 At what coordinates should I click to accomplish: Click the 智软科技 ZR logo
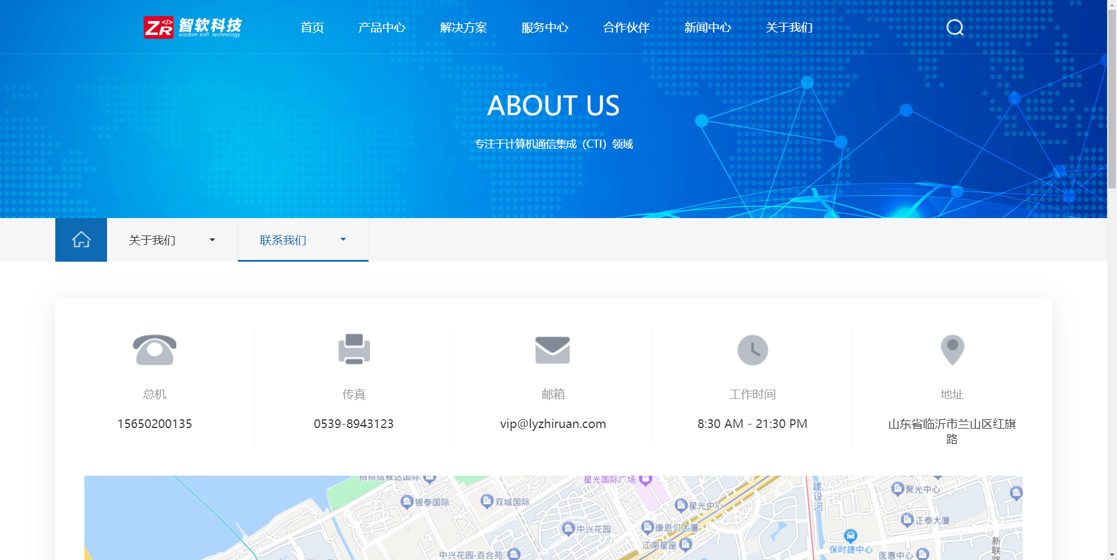tap(192, 27)
